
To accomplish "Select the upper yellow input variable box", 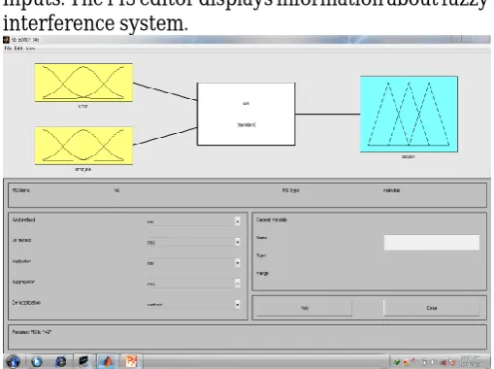I will click(83, 83).
